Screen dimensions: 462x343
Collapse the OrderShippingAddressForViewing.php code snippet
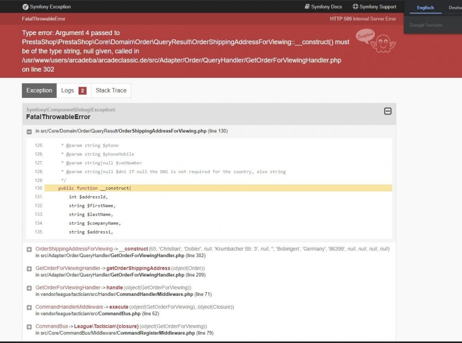point(29,131)
